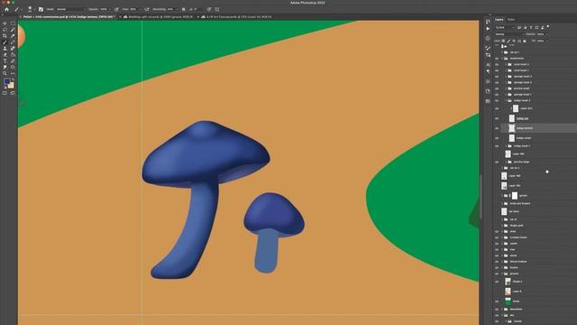
Task: Open Character panel icon in side strip
Action: click(488, 64)
